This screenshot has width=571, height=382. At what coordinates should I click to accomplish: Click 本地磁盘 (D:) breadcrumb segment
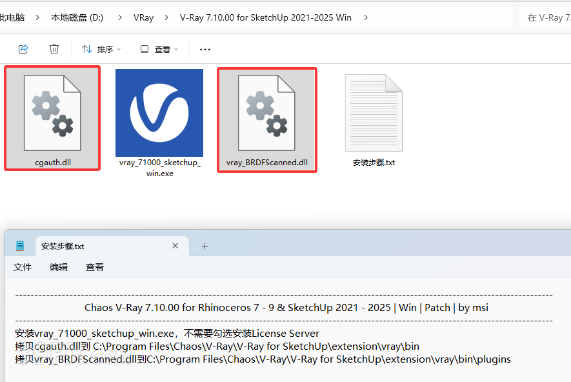point(77,17)
